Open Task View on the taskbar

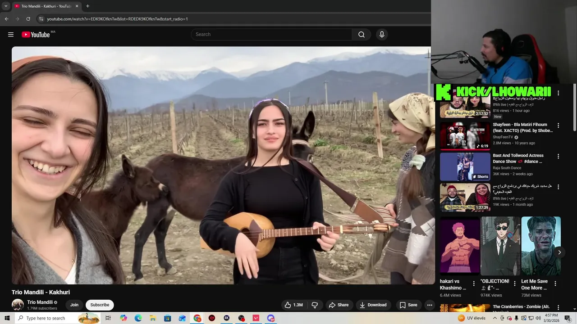pyautogui.click(x=108, y=318)
